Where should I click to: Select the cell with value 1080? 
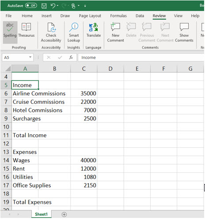tap(84, 177)
